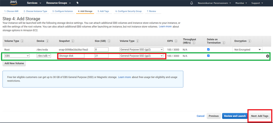
Task: Click Review and Launch
Action: (235, 116)
